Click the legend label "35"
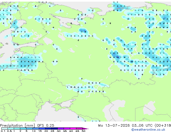171x132 pixels. [65, 131]
